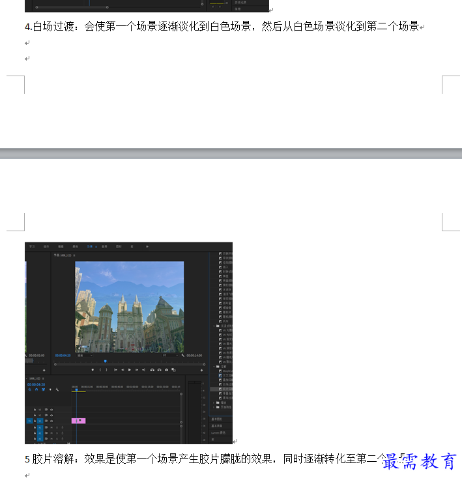Click the Mark Out bracket icon
Viewport: 462px width, 482px height.
click(x=106, y=370)
